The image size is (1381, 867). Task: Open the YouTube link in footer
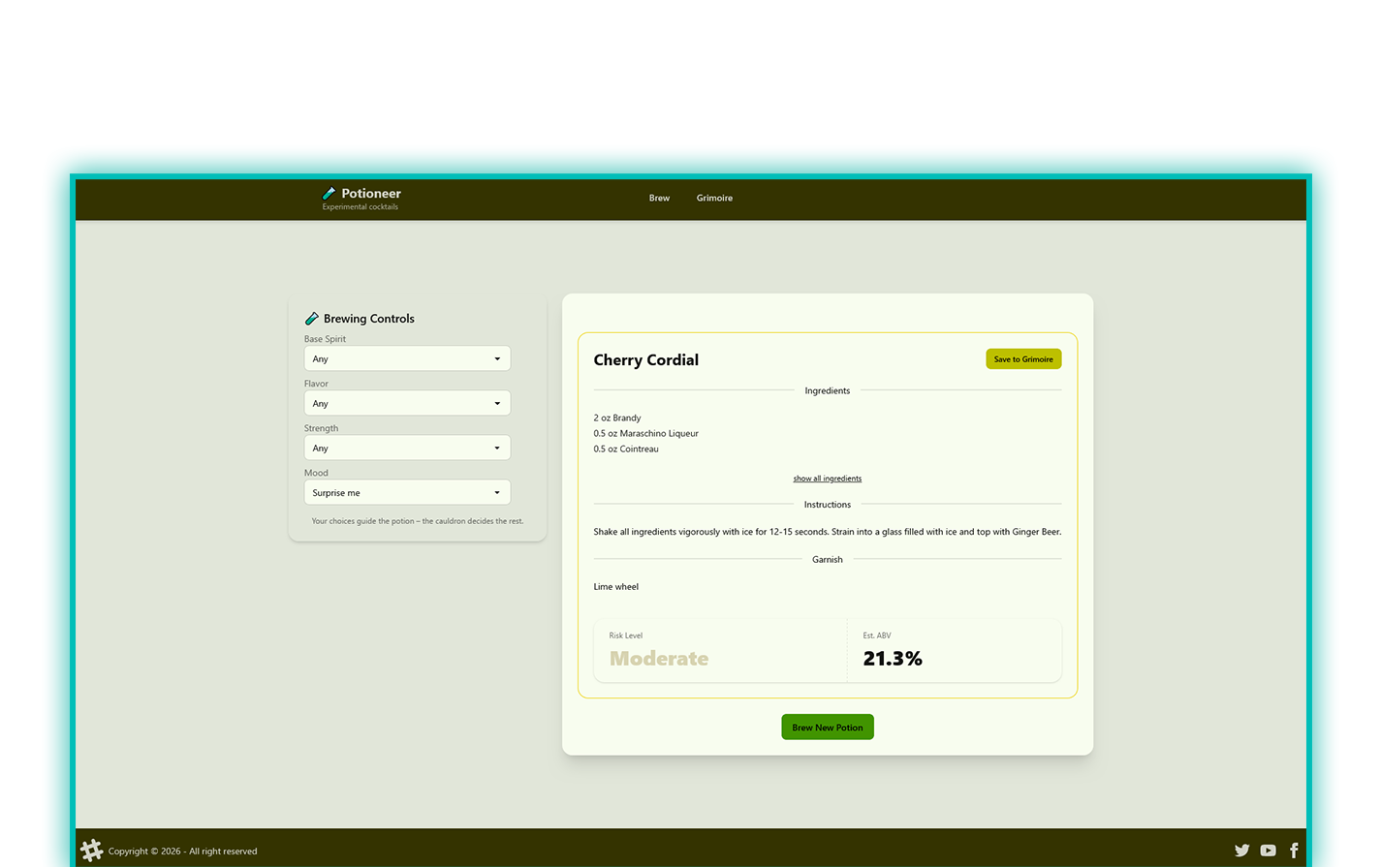pyautogui.click(x=1268, y=851)
